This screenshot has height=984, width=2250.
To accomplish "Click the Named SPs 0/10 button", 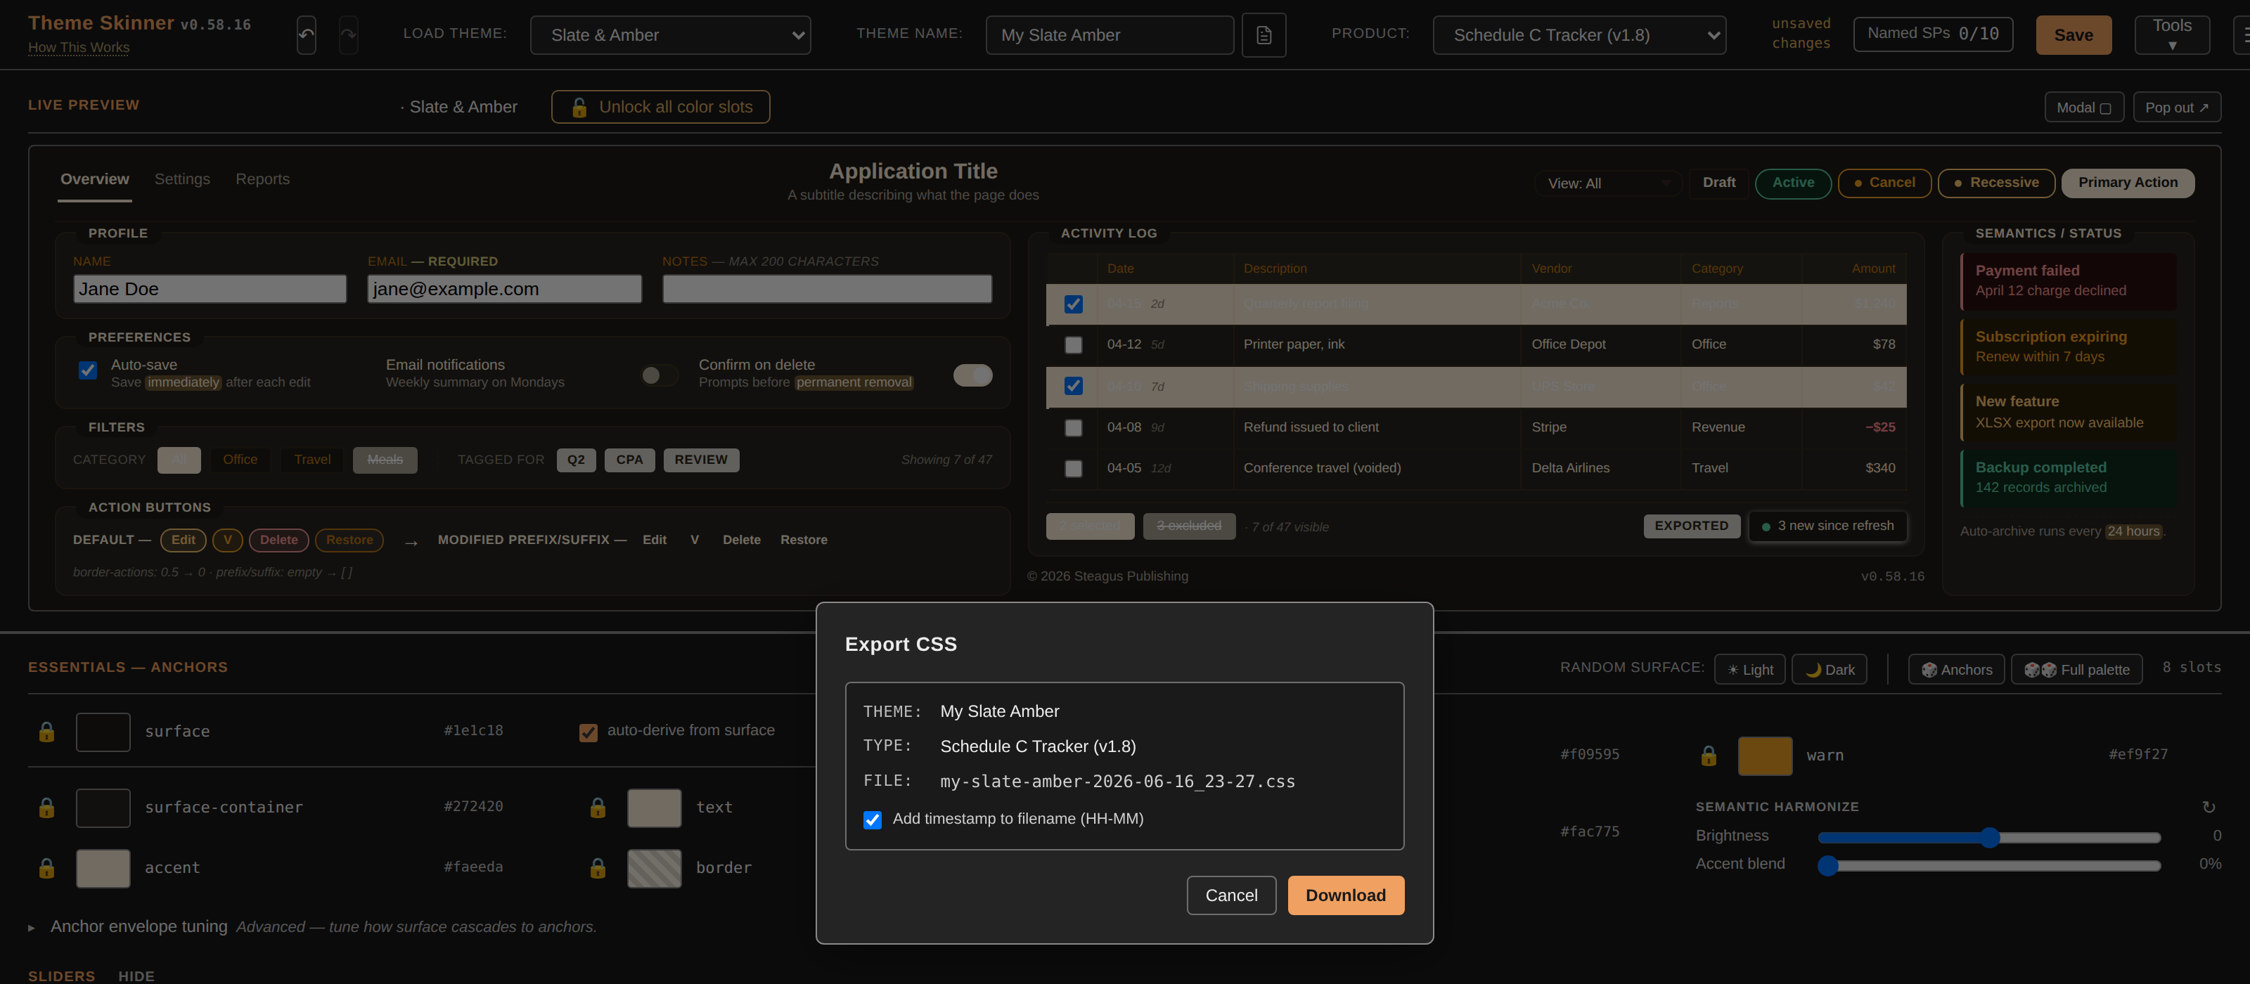I will tap(1933, 34).
